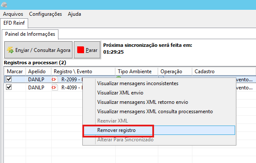Sort by the Operação column header

(x=175, y=71)
